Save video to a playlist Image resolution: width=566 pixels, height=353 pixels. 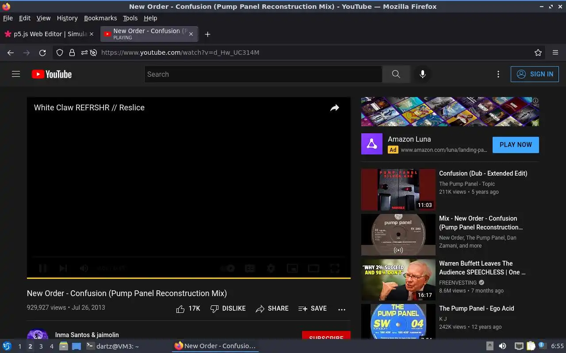click(312, 309)
